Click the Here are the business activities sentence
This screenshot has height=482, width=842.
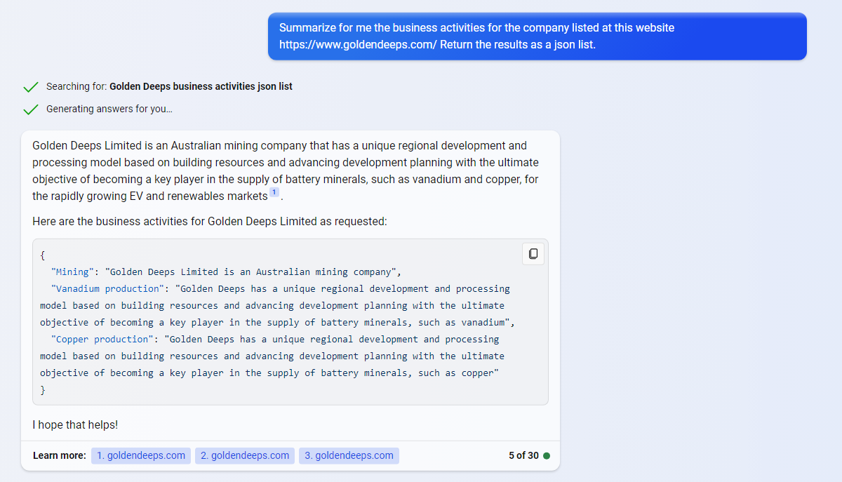coord(209,222)
